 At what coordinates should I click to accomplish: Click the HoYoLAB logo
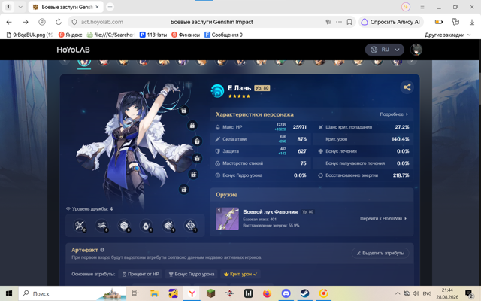tap(74, 50)
